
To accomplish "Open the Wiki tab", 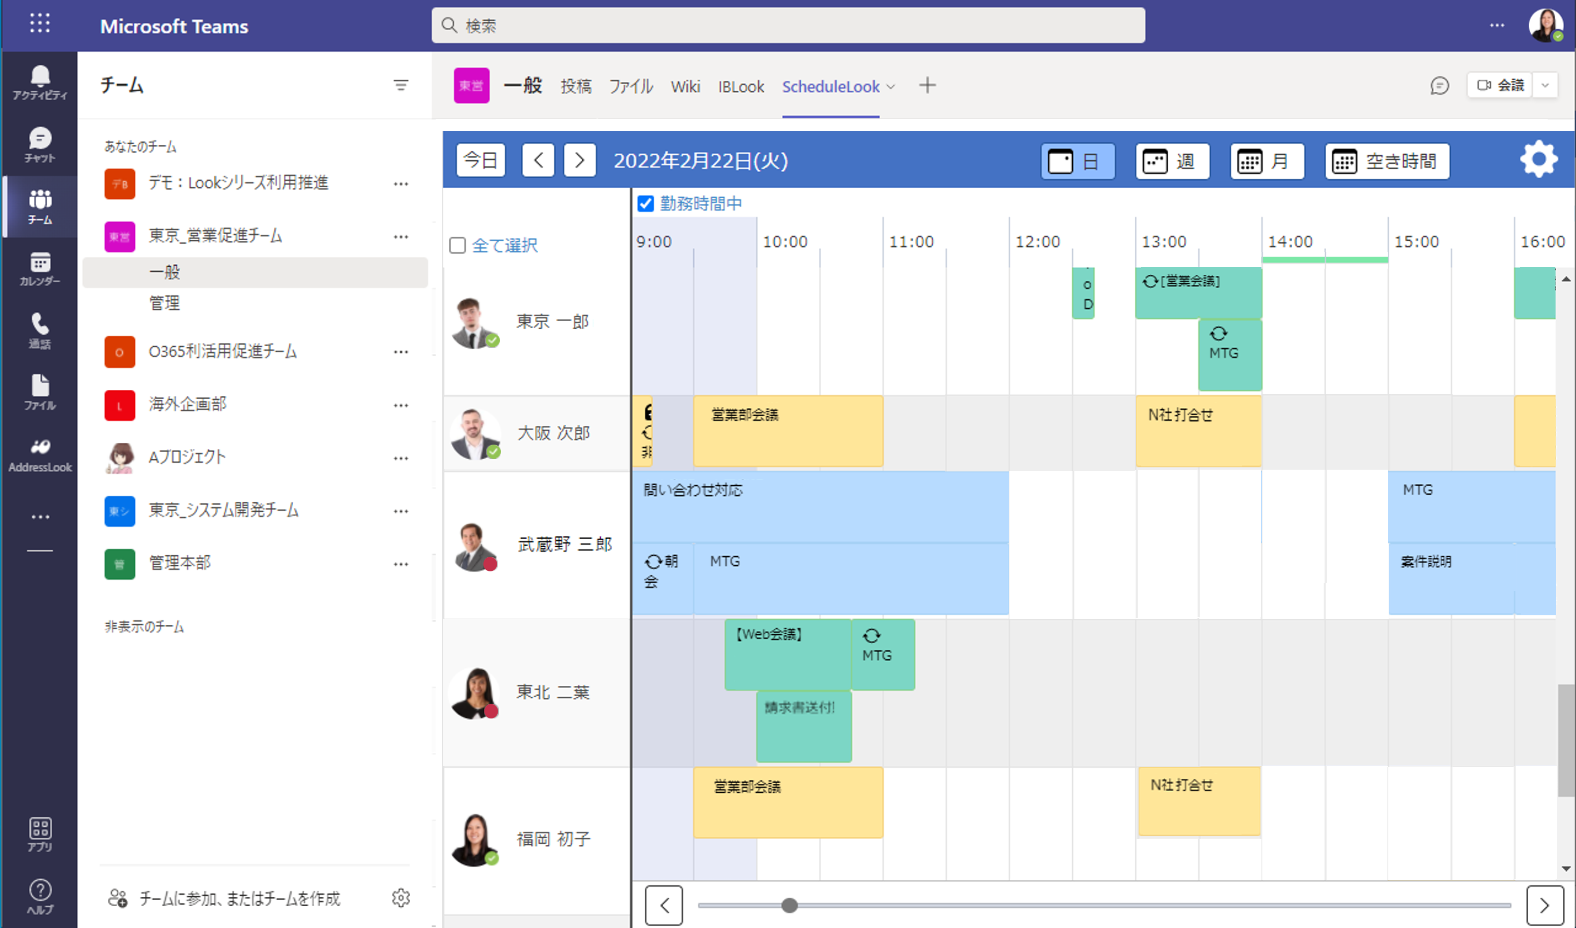I will (685, 86).
